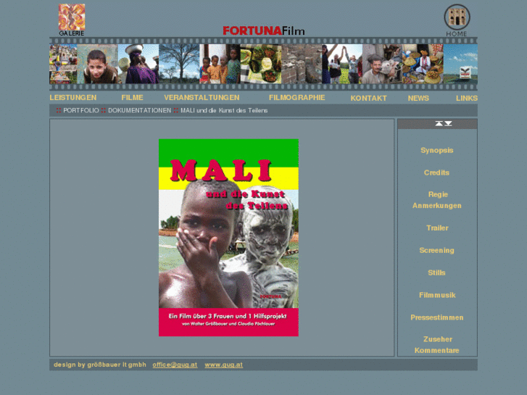The height and width of the screenshot is (395, 527).
Task: Open the Stills section
Action: click(x=436, y=273)
